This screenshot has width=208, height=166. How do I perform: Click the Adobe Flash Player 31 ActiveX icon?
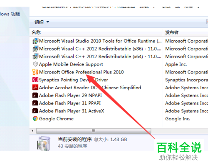click(x=35, y=111)
